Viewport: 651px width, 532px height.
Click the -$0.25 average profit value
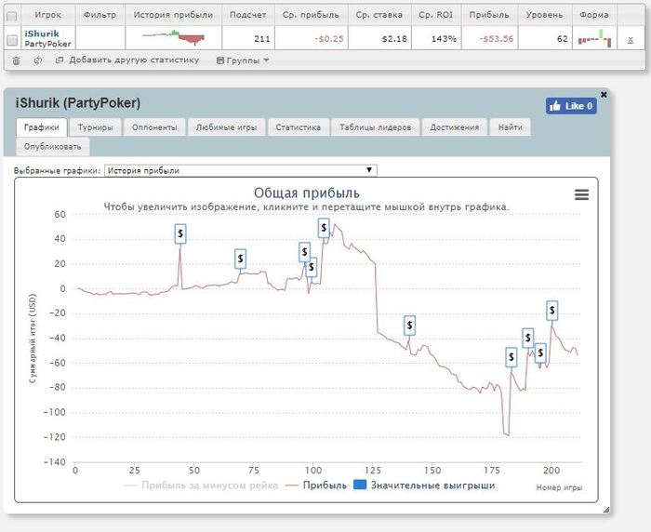329,39
